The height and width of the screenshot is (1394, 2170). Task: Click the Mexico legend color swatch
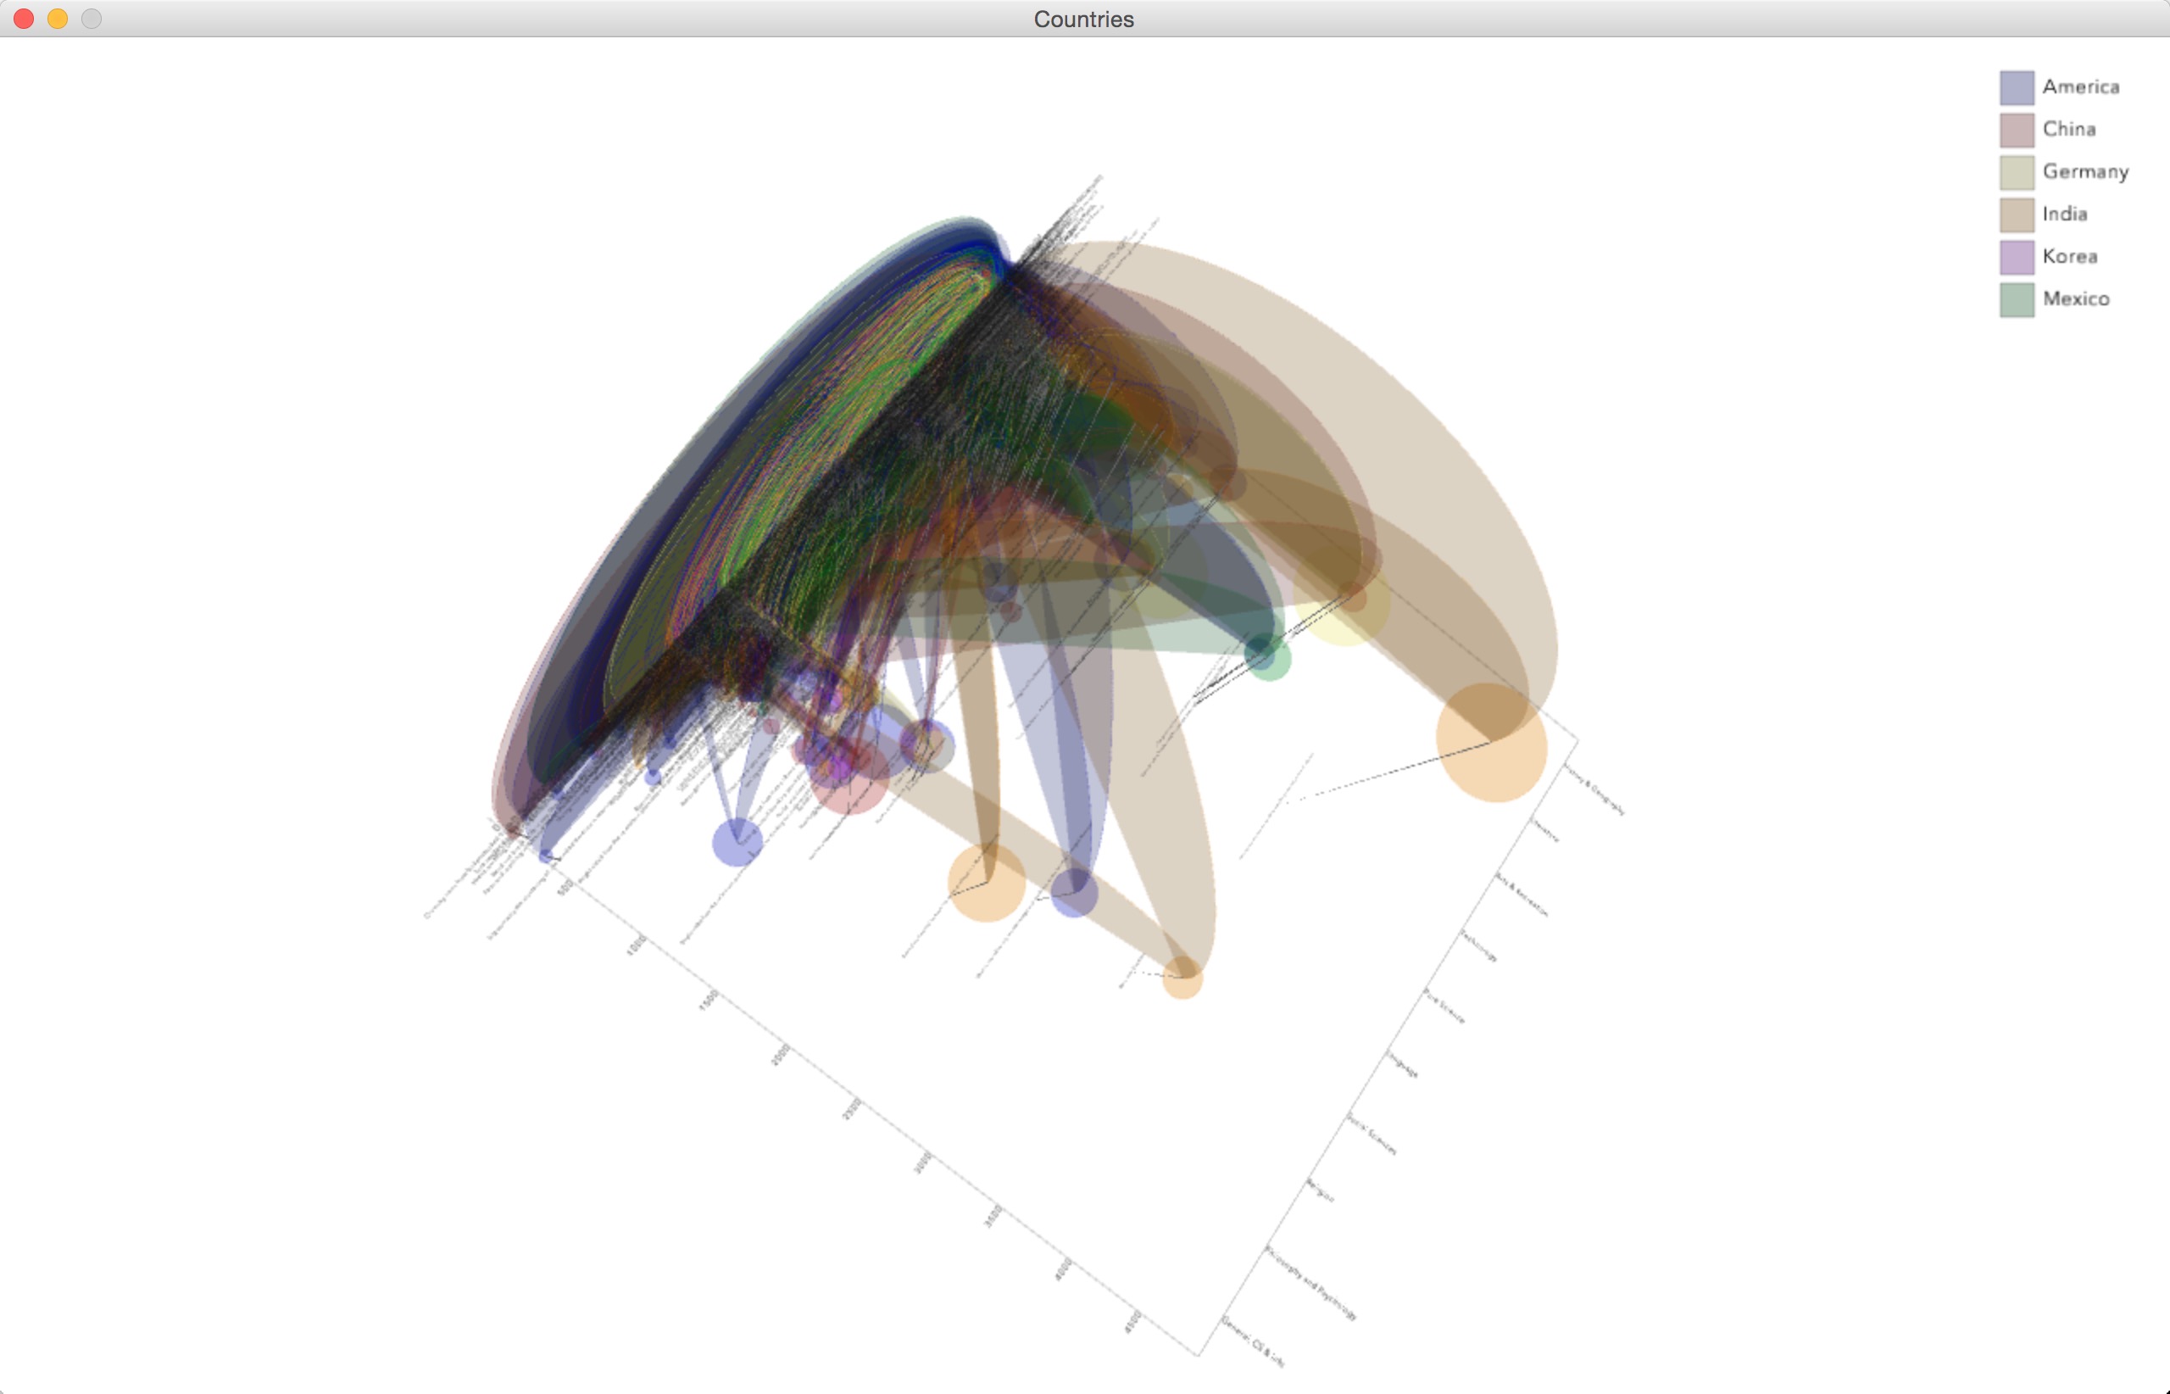2017,299
